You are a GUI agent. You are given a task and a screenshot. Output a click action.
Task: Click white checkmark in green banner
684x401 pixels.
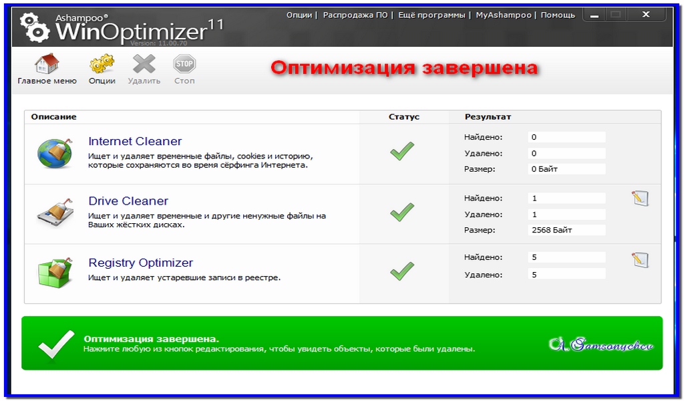[56, 344]
